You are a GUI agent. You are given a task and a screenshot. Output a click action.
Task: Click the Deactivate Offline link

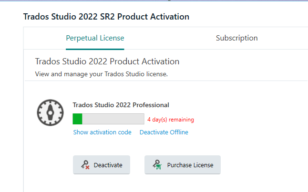[164, 132]
